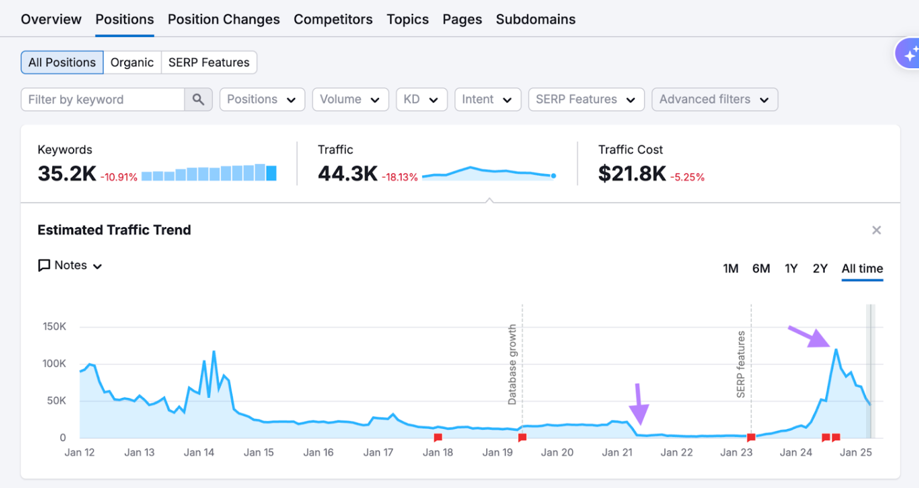The width and height of the screenshot is (919, 488).
Task: Open the SERP Features filter dropdown
Action: (585, 99)
